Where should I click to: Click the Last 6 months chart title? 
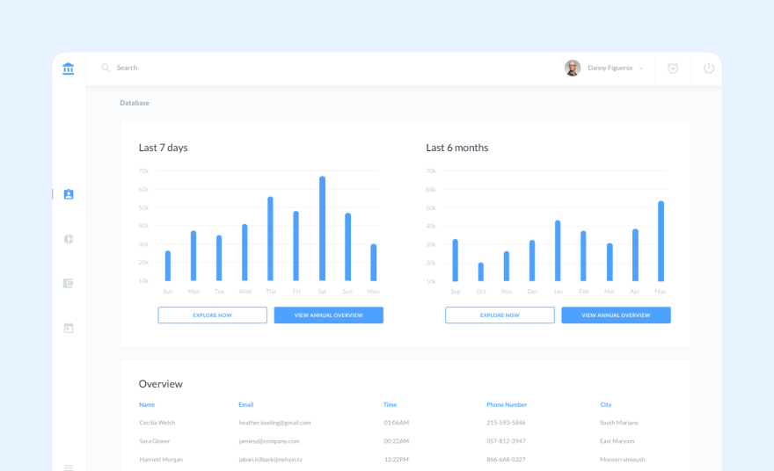click(x=457, y=148)
